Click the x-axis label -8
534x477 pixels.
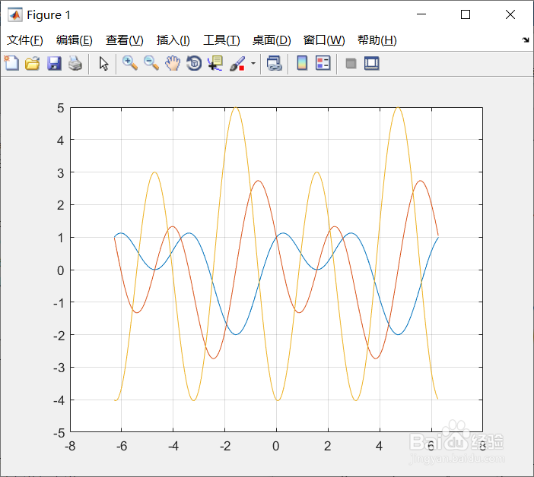click(70, 446)
